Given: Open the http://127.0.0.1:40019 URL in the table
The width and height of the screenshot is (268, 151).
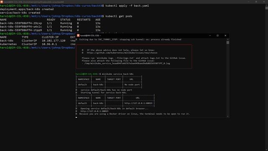Looking at the screenshot, I should click(138, 103).
